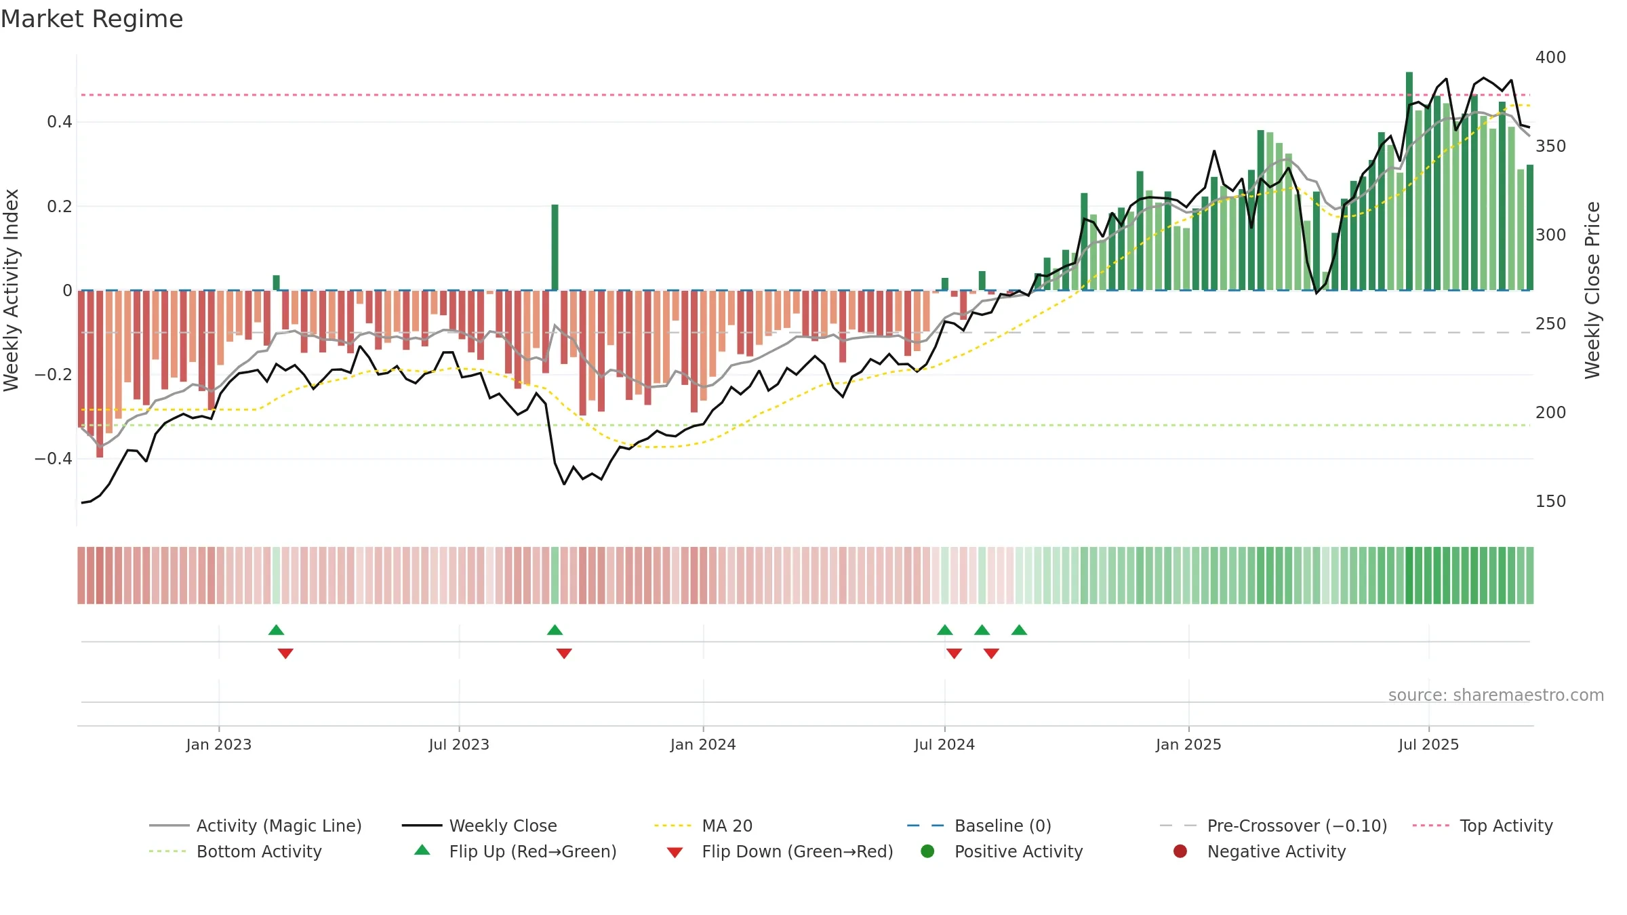Select the second flip-up marker after Jul 2024
The image size is (1627, 915).
(x=982, y=630)
